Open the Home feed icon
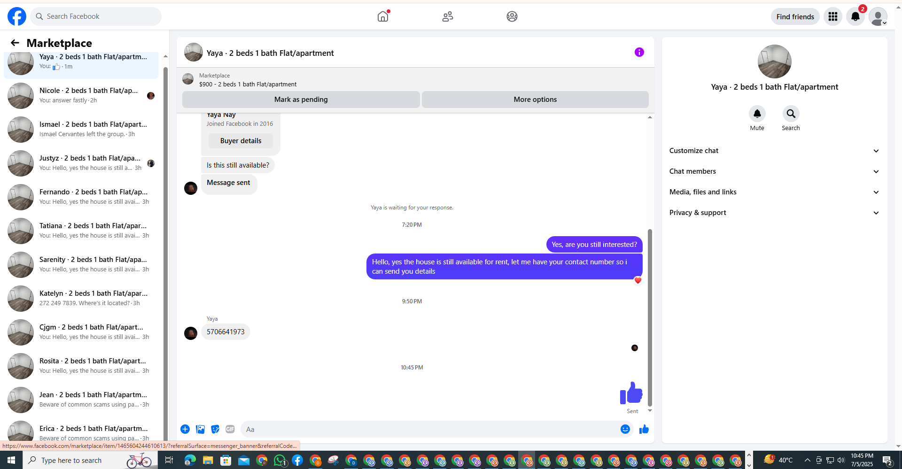902x469 pixels. (x=383, y=16)
